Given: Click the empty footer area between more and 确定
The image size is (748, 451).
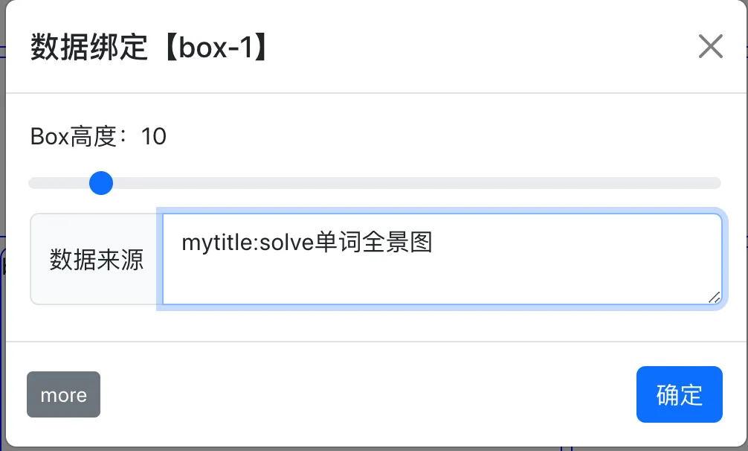Looking at the screenshot, I should (368, 394).
